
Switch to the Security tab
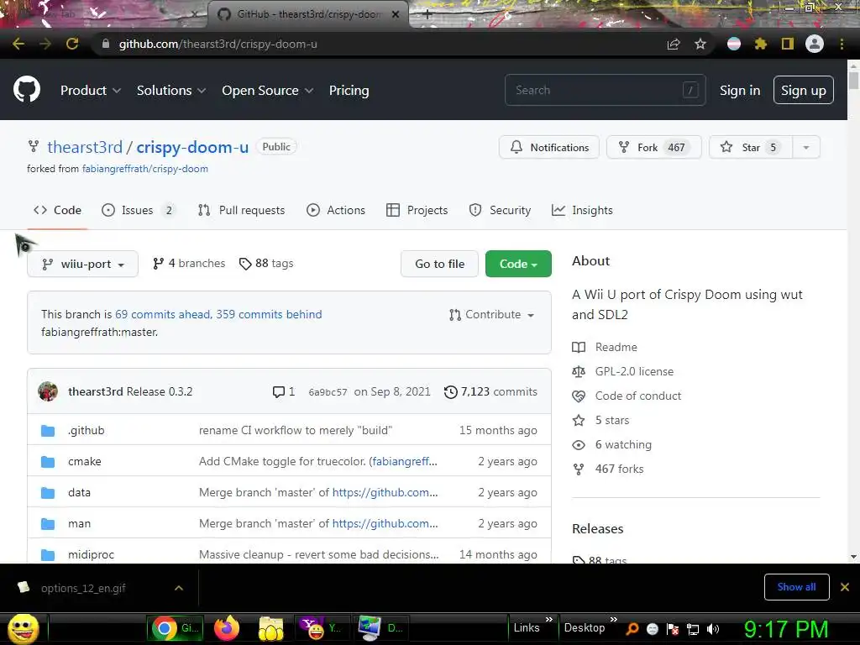tap(500, 210)
